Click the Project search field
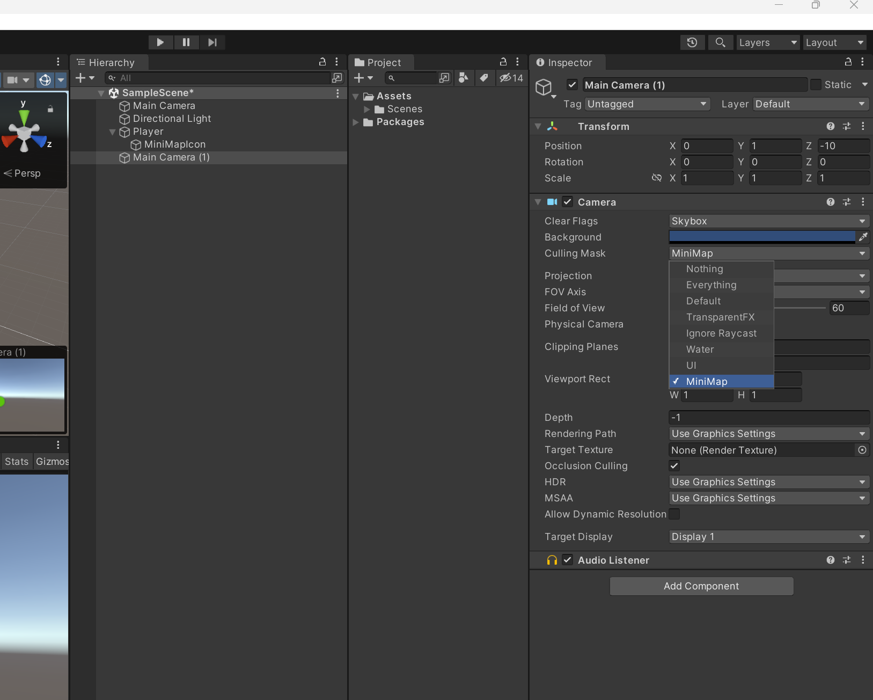Screen dimensions: 873x700 (x=410, y=78)
